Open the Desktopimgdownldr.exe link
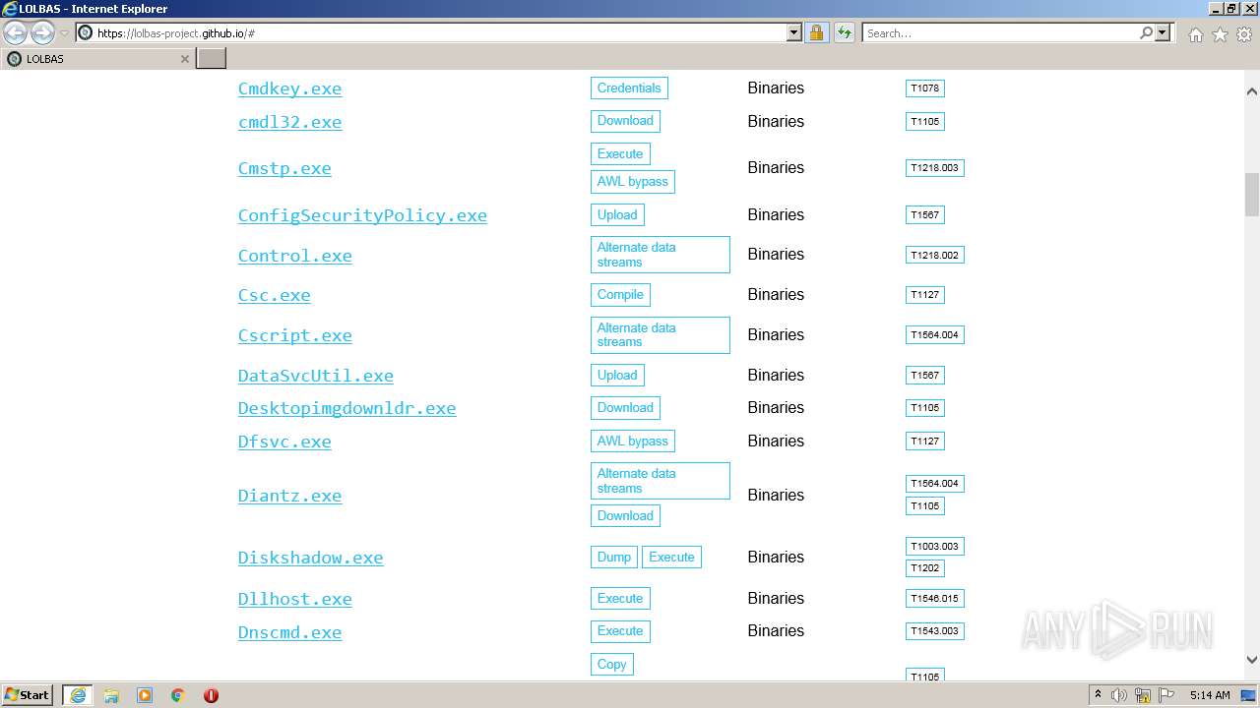The width and height of the screenshot is (1260, 708). pos(346,408)
